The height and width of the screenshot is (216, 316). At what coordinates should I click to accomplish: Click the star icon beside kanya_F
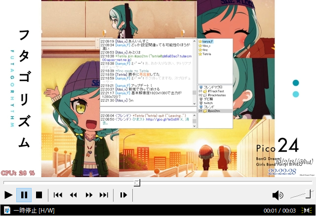click(x=200, y=41)
